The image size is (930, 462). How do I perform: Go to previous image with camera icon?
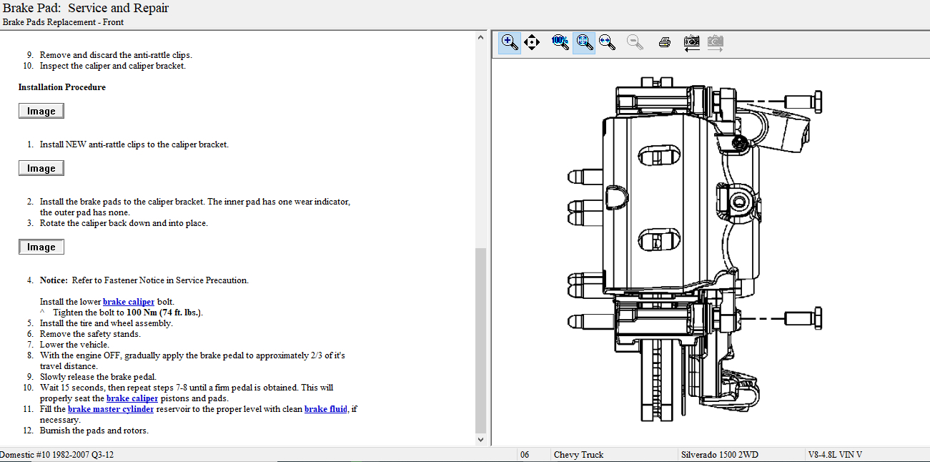coord(691,42)
